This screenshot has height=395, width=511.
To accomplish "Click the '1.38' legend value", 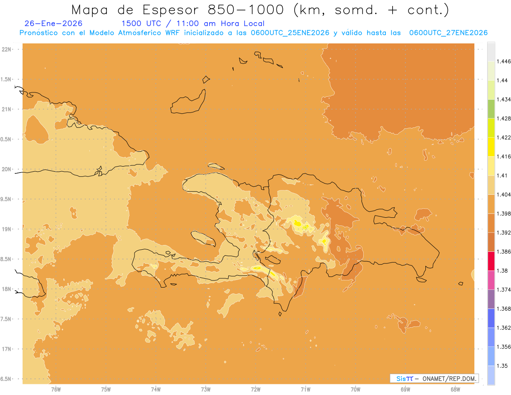I will [503, 271].
